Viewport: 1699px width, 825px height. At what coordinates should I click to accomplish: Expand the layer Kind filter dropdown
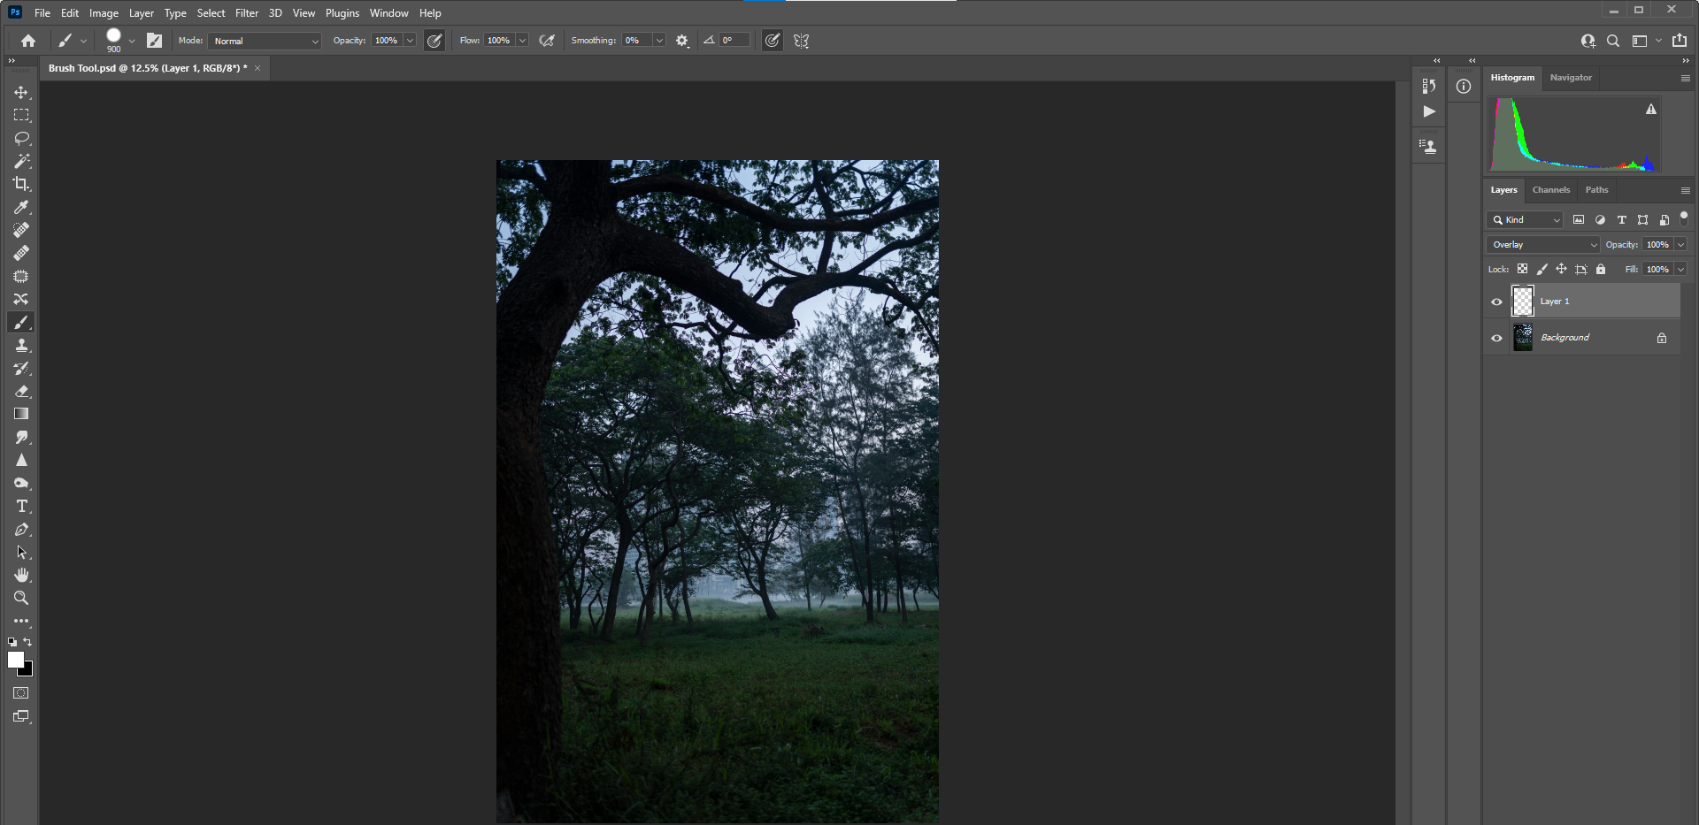[1526, 220]
